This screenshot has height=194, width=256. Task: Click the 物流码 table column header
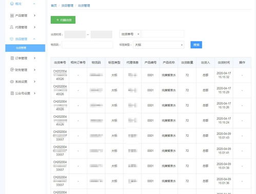pos(96,63)
